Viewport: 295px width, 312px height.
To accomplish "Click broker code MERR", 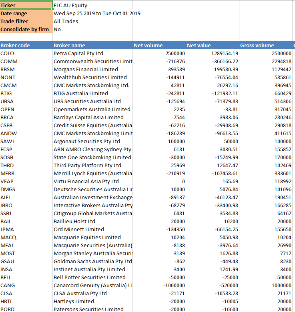I will tap(26, 173).
